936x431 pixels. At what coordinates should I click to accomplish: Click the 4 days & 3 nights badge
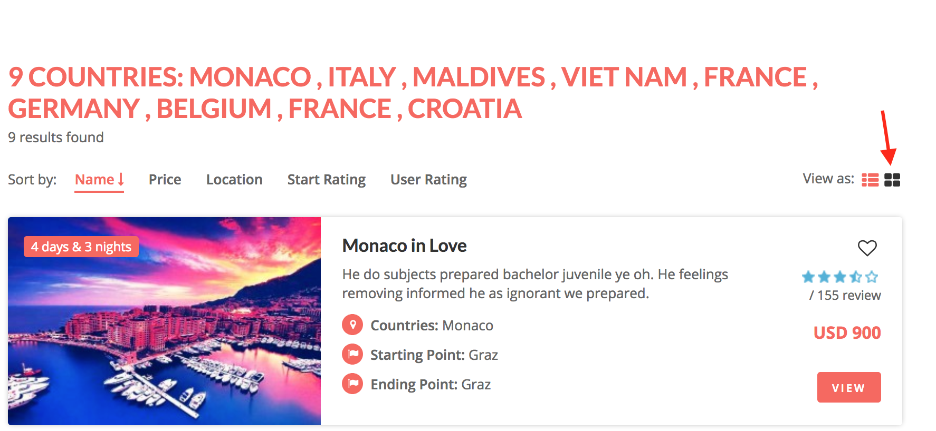tap(81, 247)
